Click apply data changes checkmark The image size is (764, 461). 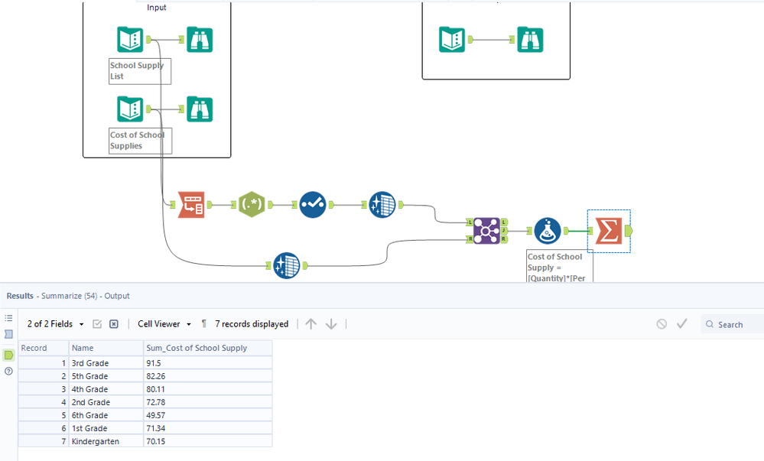coord(681,323)
